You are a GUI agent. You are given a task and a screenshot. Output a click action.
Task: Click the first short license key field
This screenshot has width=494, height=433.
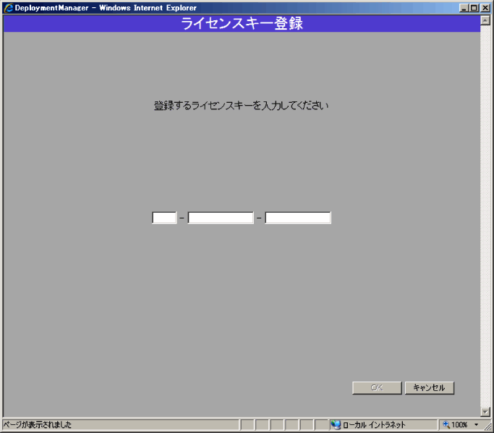click(x=164, y=218)
